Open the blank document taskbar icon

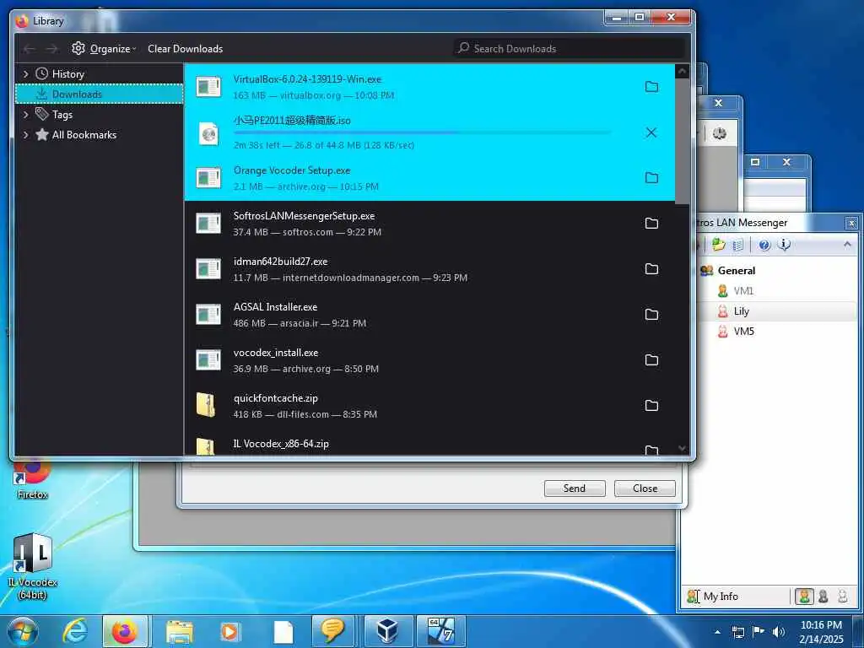[x=283, y=632]
